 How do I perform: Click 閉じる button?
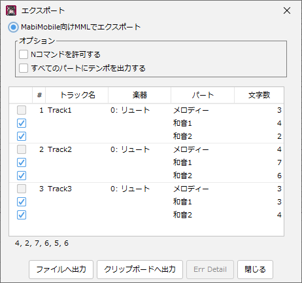pyautogui.click(x=255, y=269)
